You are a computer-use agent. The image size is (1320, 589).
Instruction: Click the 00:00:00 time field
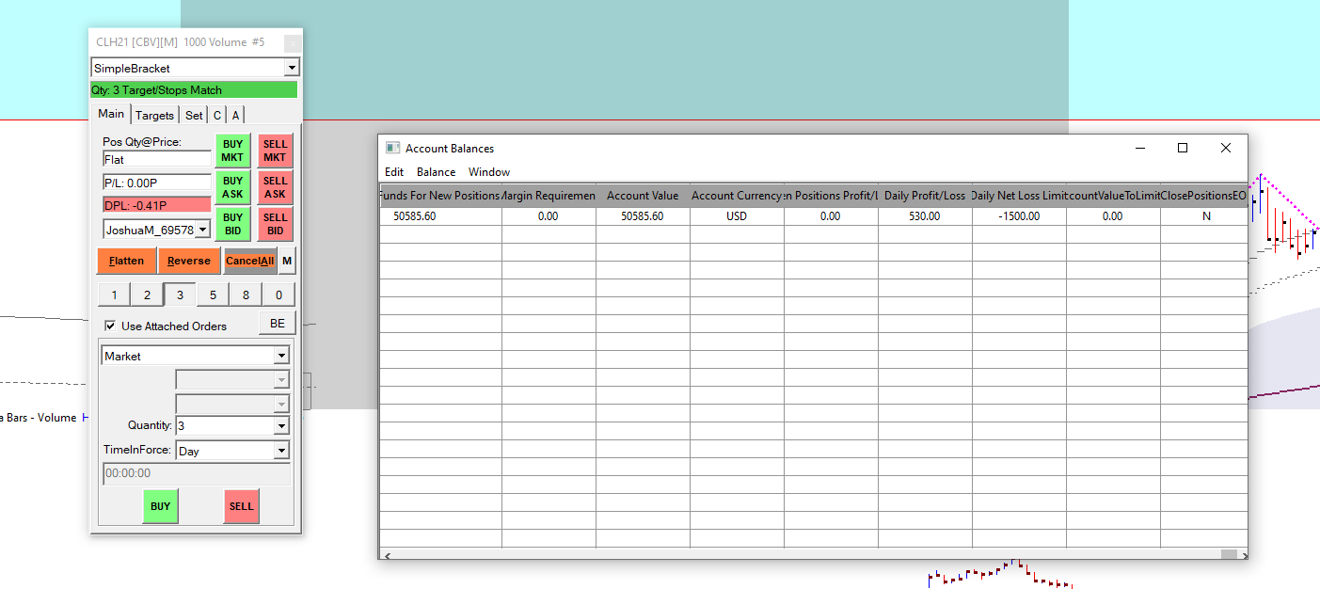pyautogui.click(x=195, y=473)
